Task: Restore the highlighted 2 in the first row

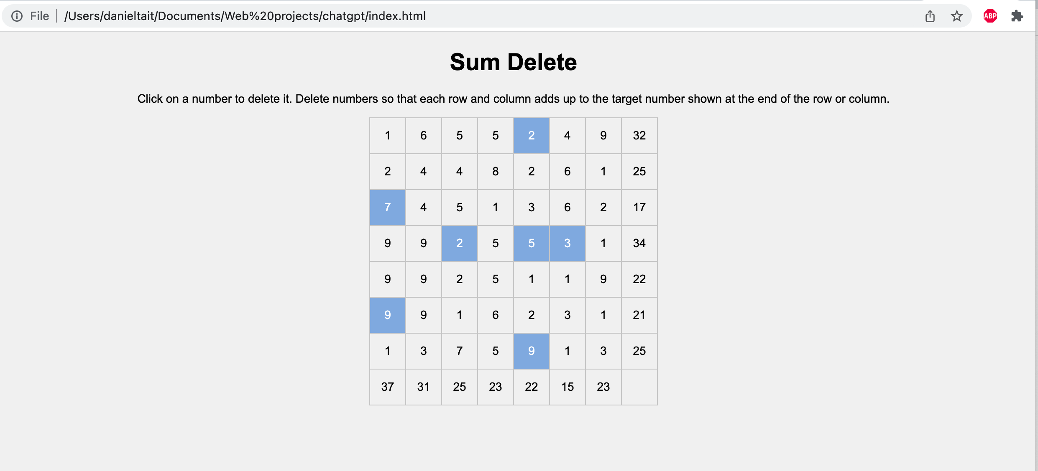Action: click(532, 136)
